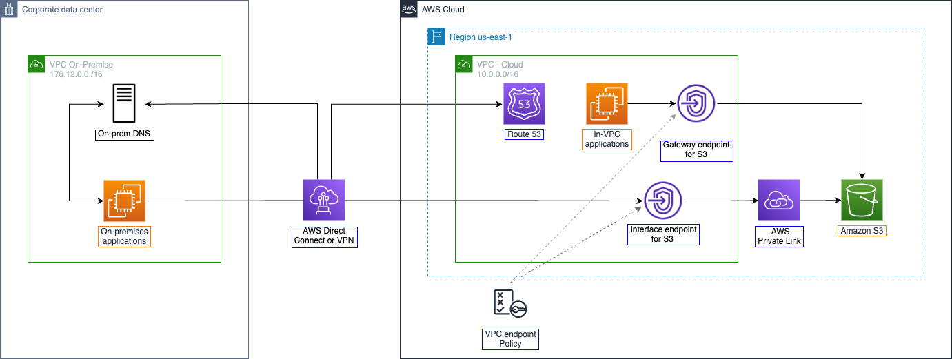Image resolution: width=952 pixels, height=359 pixels.
Task: Click the AWS PrivateLink cloud icon
Action: (x=778, y=200)
